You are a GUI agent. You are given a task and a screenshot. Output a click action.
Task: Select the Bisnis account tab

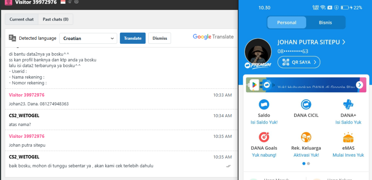(x=325, y=22)
